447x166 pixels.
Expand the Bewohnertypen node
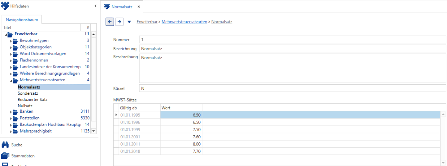pyautogui.click(x=11, y=41)
